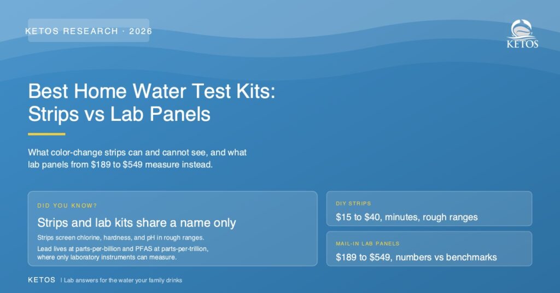
Task: Select the Best Home Water Test Kits headline
Action: [x=152, y=91]
